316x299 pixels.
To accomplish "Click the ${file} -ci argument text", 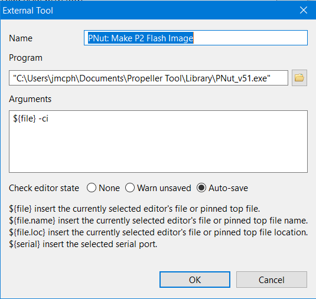I will 31,119.
